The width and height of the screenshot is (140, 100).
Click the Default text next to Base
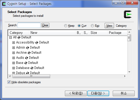(x=33, y=63)
